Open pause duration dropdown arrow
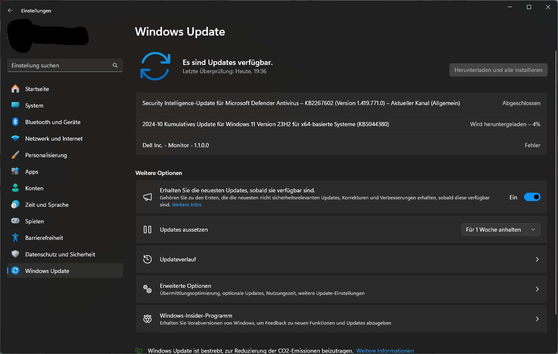This screenshot has height=354, width=558. tap(533, 230)
